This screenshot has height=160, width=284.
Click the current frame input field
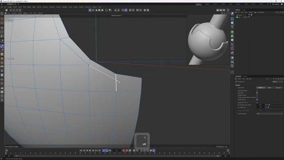pos(117,150)
